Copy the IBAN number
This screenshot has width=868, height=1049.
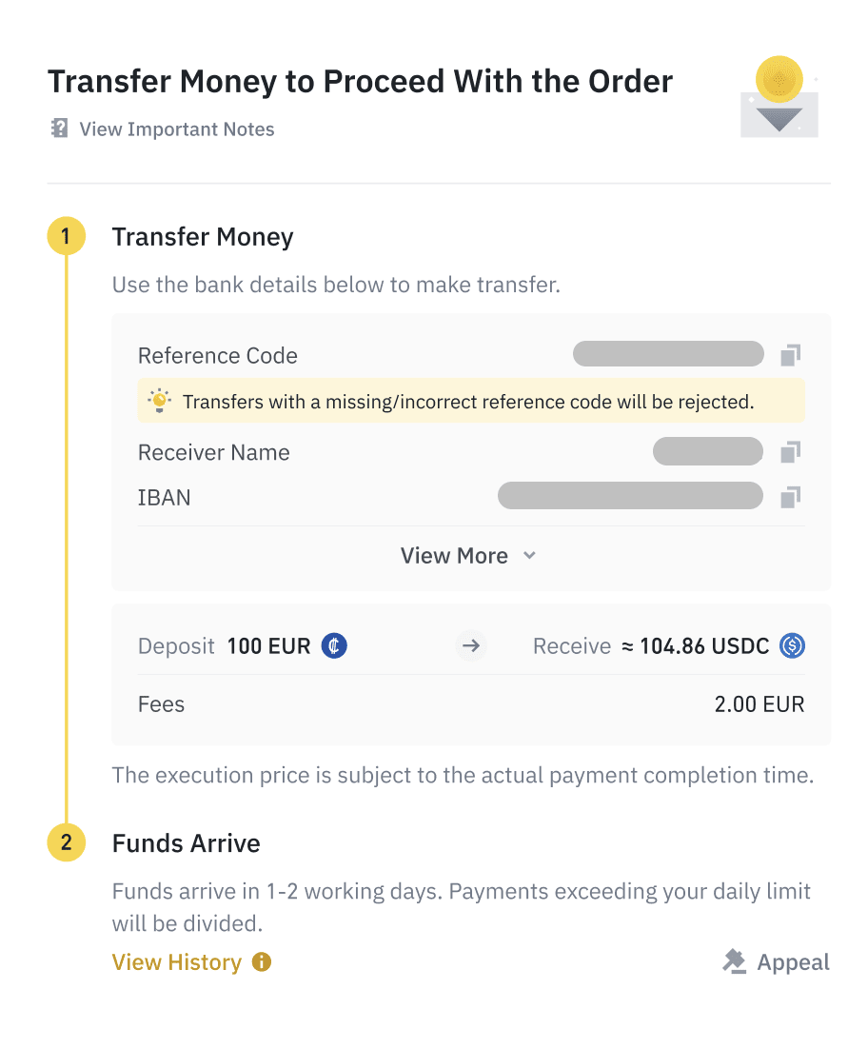pos(790,497)
